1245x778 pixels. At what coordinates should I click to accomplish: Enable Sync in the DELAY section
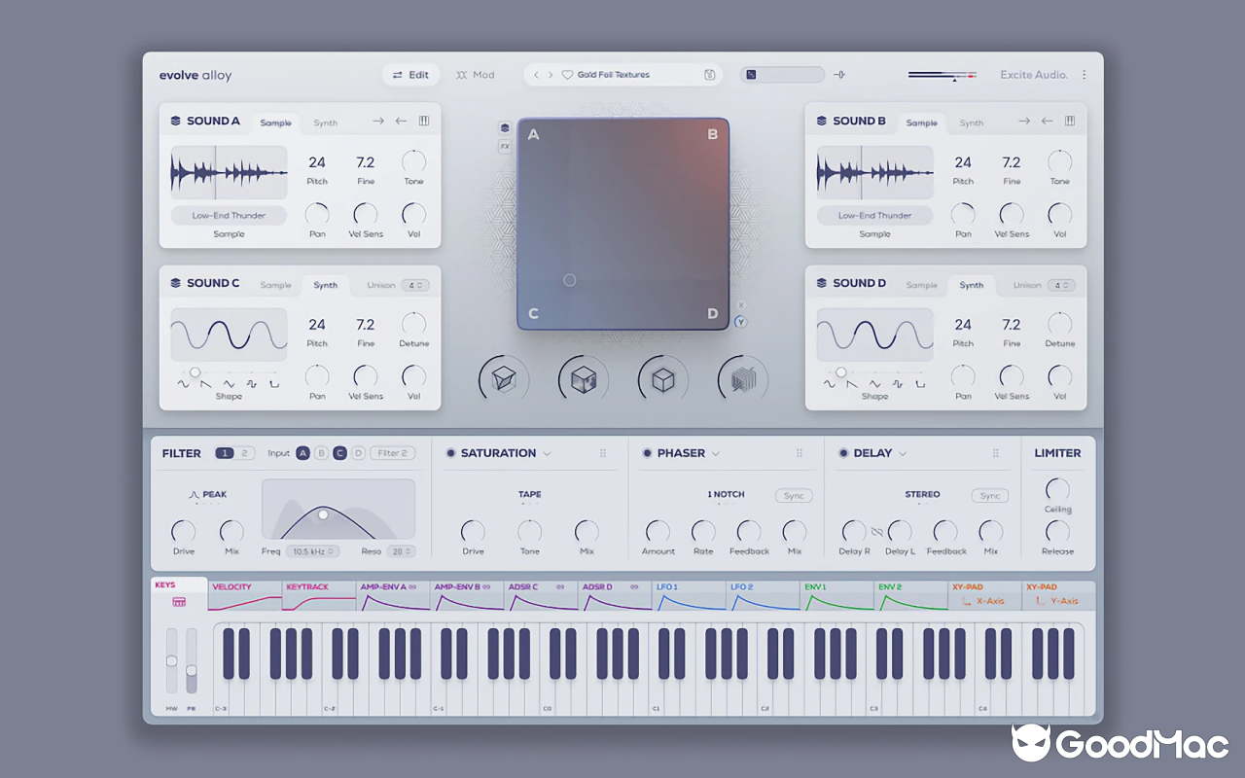[x=989, y=495]
